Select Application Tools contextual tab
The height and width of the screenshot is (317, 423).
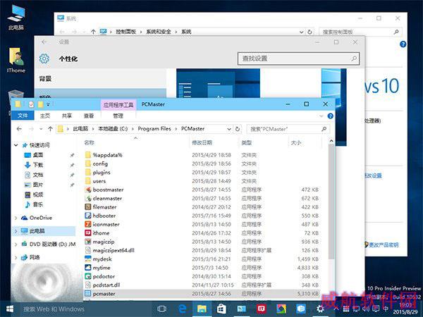pos(118,105)
